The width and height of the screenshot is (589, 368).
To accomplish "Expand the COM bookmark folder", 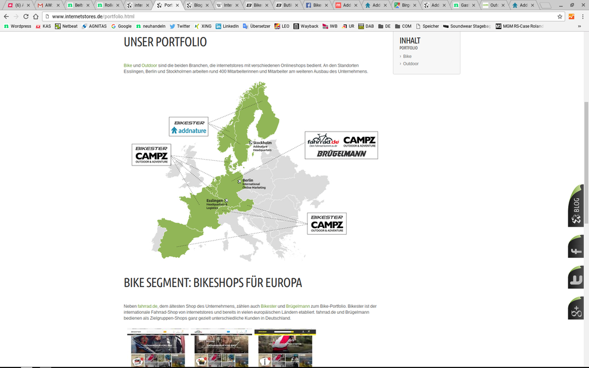I will click(x=403, y=26).
